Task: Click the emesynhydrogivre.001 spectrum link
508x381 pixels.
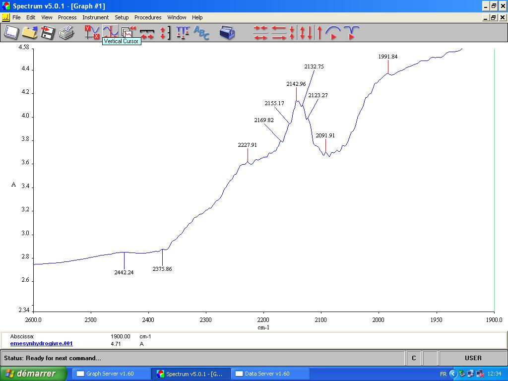Action: pyautogui.click(x=41, y=343)
